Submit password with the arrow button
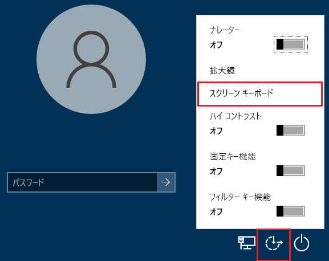Image resolution: width=329 pixels, height=261 pixels. 166,182
